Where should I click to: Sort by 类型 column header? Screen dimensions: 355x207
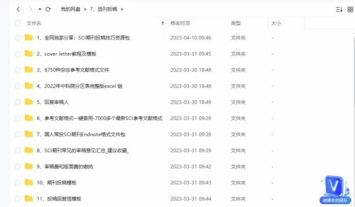[236, 23]
